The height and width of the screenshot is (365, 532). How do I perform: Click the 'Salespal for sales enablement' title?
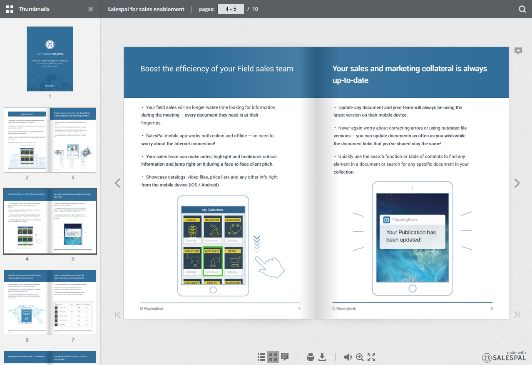point(146,9)
